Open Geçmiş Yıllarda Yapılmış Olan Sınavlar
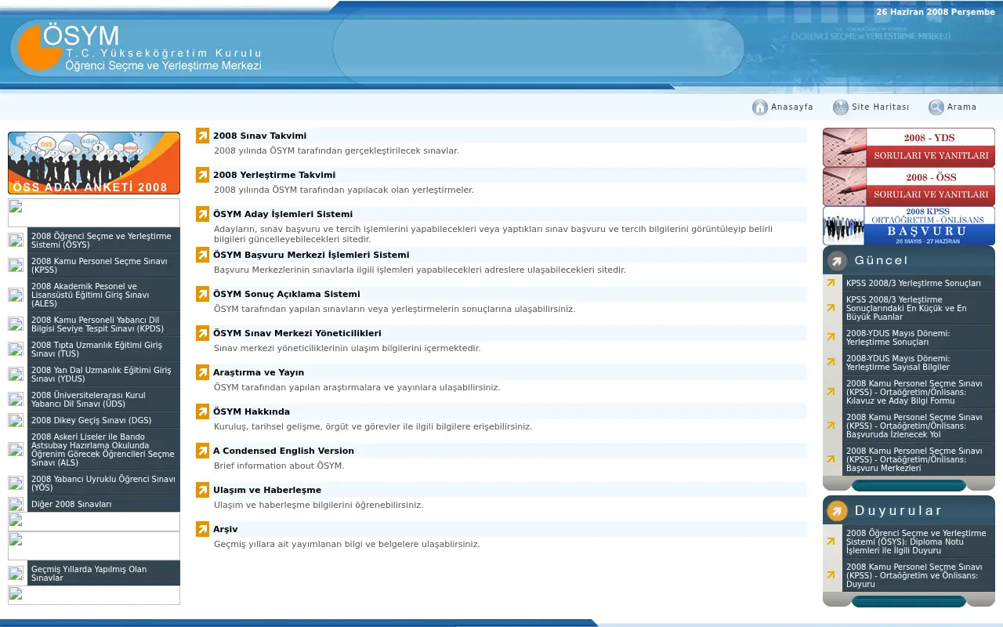 point(103,573)
